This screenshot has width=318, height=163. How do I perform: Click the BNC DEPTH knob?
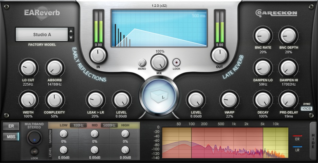click(x=288, y=35)
